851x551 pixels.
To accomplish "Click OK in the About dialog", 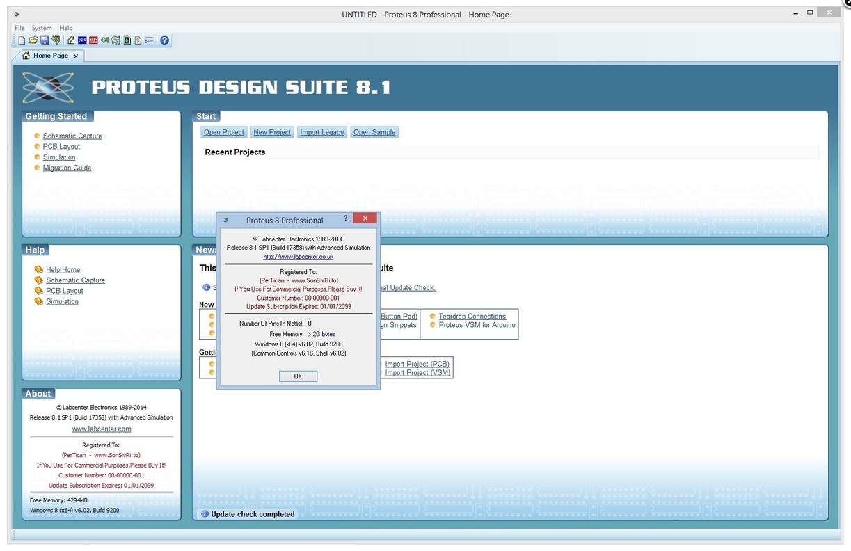I will point(298,376).
